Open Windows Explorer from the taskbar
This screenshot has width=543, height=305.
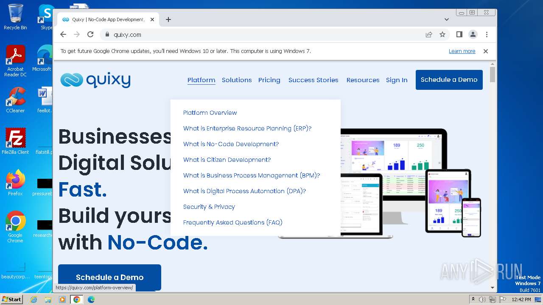(x=48, y=299)
